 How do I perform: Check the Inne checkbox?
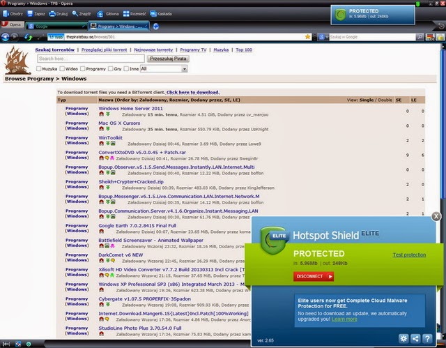(x=126, y=68)
